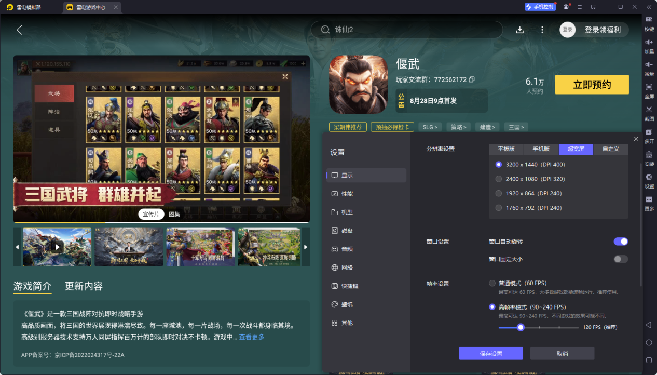Click the 安装 APK install icon
Image resolution: width=657 pixels, height=375 pixels.
click(649, 154)
